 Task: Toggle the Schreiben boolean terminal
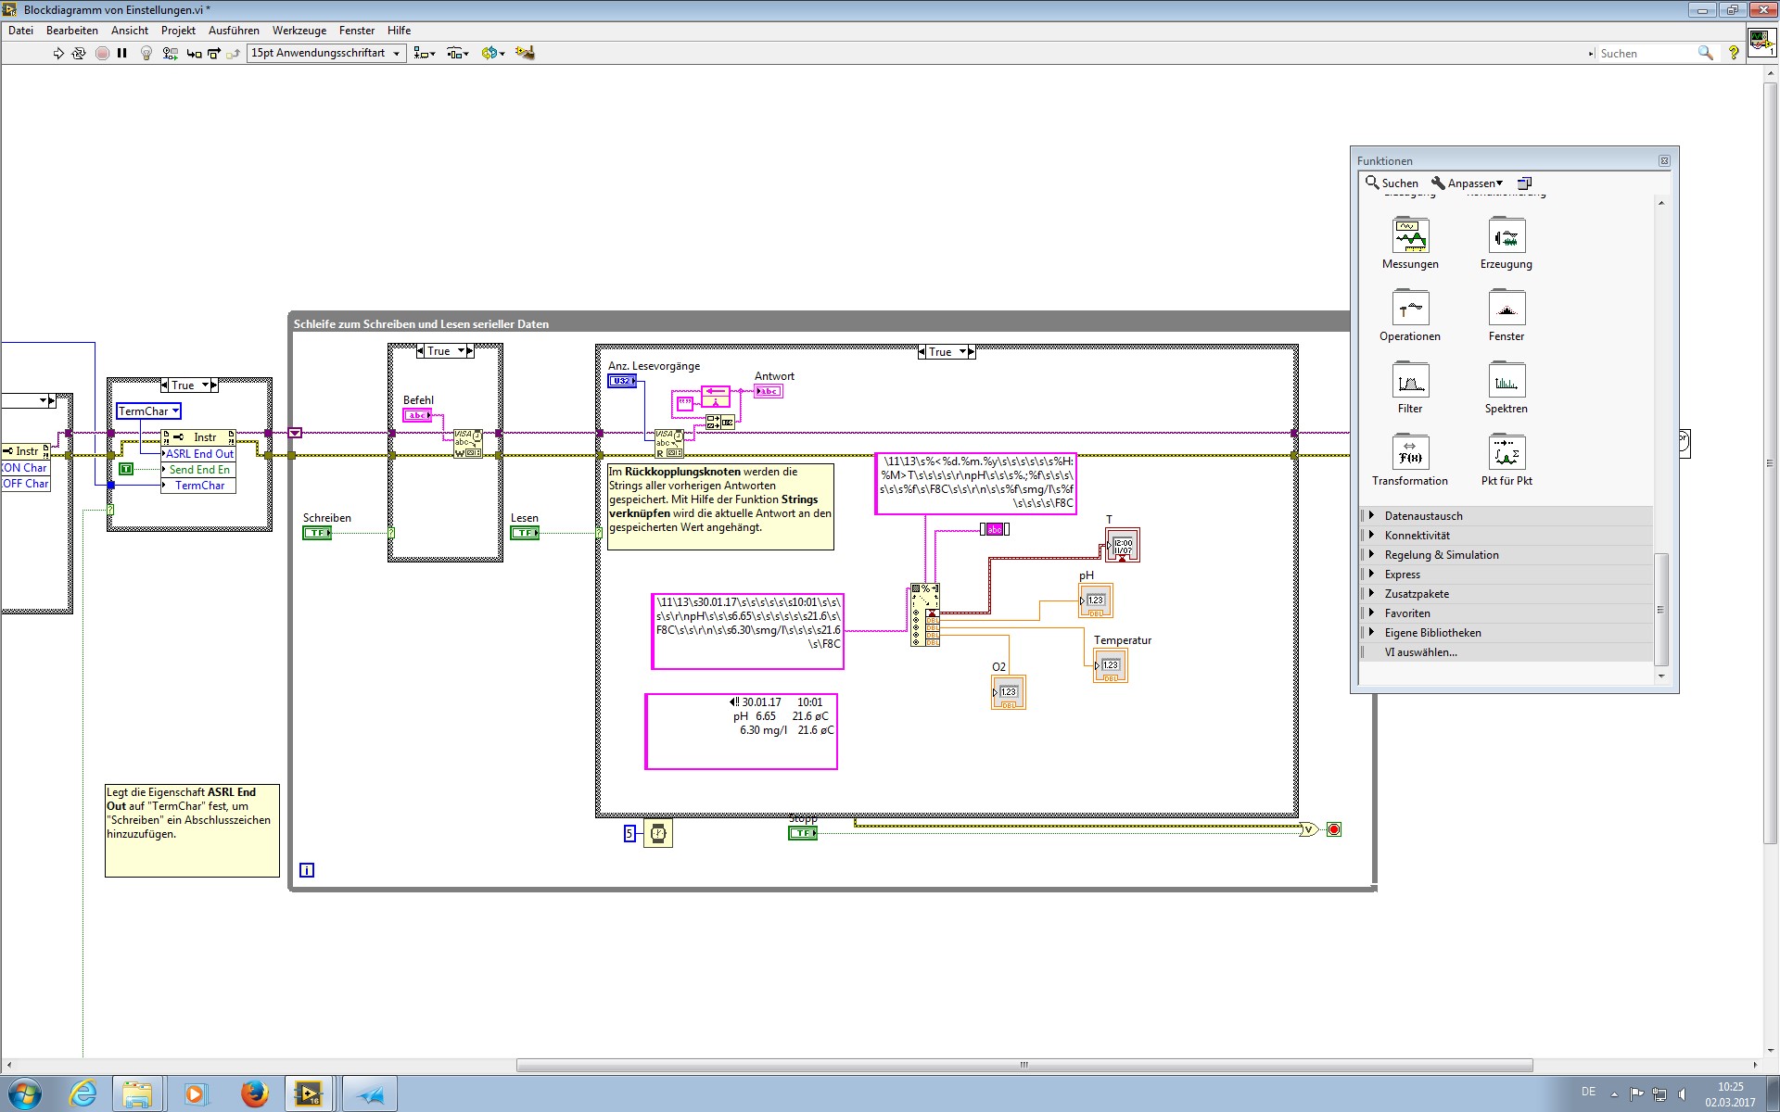click(316, 533)
